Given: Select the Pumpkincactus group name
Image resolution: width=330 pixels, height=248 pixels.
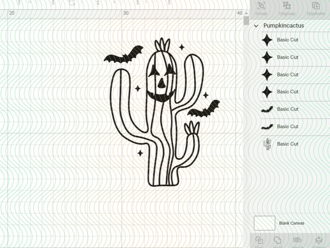Looking at the screenshot, I should pos(283,25).
